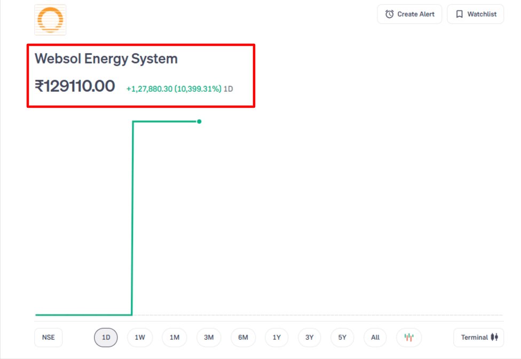Choose the 5Y time range
This screenshot has height=359, width=521.
[342, 338]
